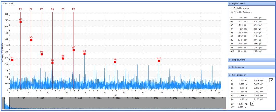
Task: Click peak marker #1 near zero Hz
Action: point(12,60)
